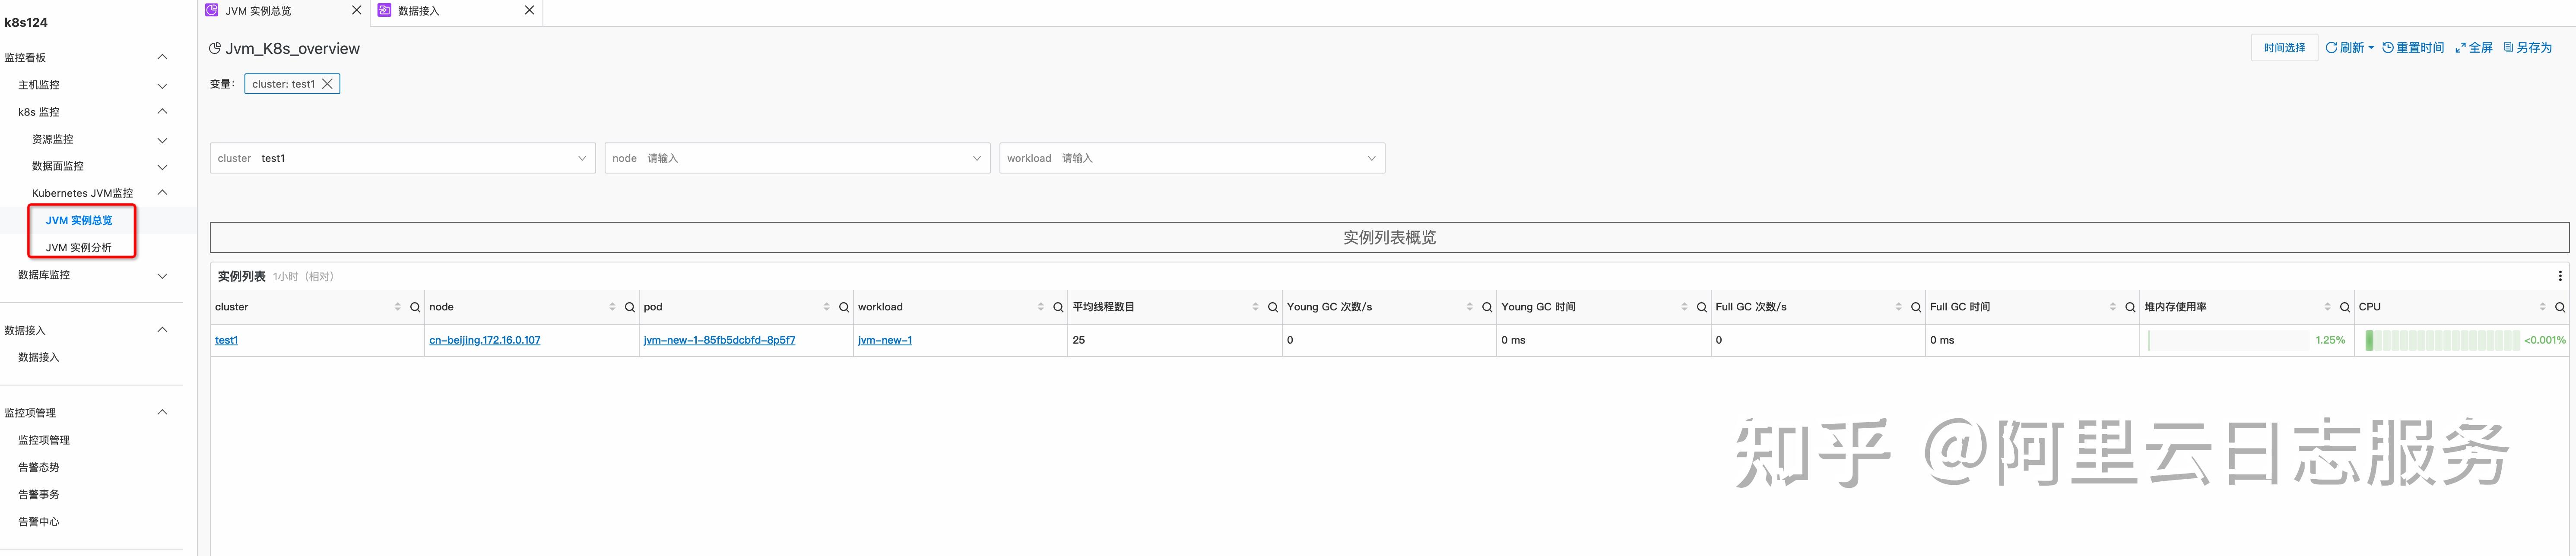Open the refresh interval dropdown arrow
The image size is (2576, 556).
click(2371, 47)
